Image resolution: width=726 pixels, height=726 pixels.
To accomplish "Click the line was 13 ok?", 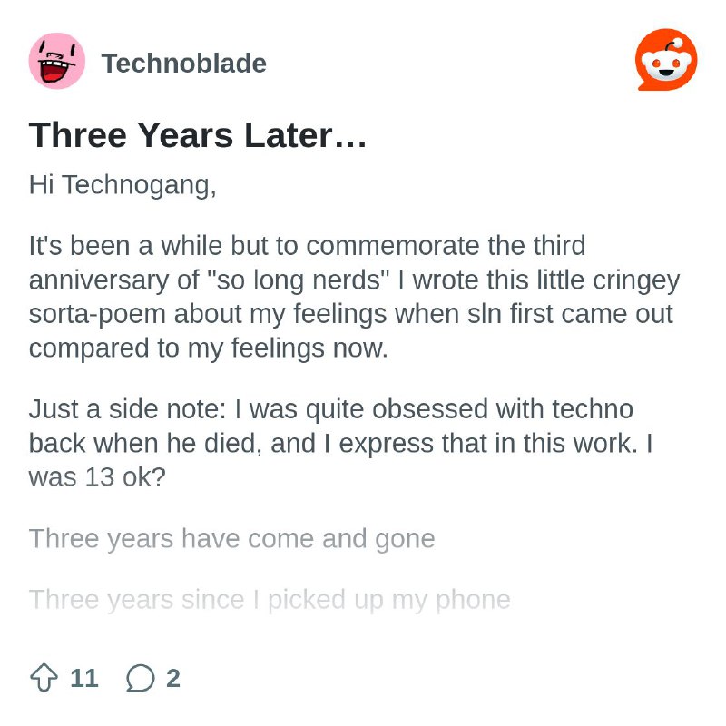I will point(97,477).
